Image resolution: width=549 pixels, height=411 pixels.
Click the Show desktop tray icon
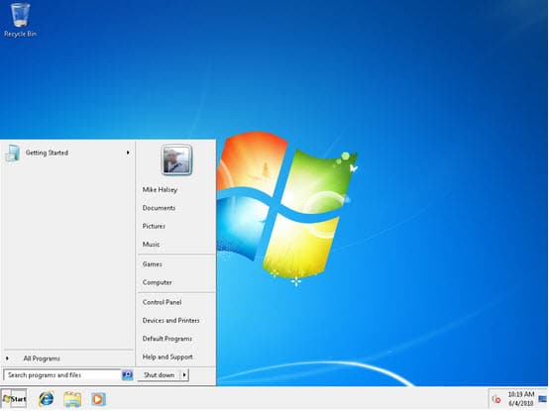point(543,399)
